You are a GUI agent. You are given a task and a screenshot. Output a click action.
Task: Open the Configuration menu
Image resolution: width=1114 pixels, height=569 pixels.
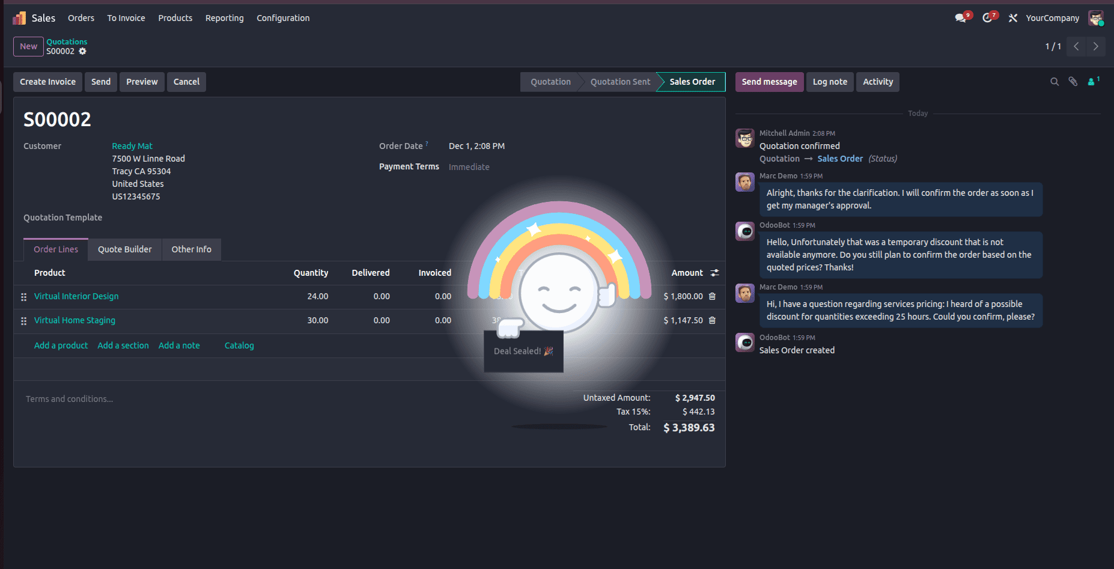click(x=283, y=18)
